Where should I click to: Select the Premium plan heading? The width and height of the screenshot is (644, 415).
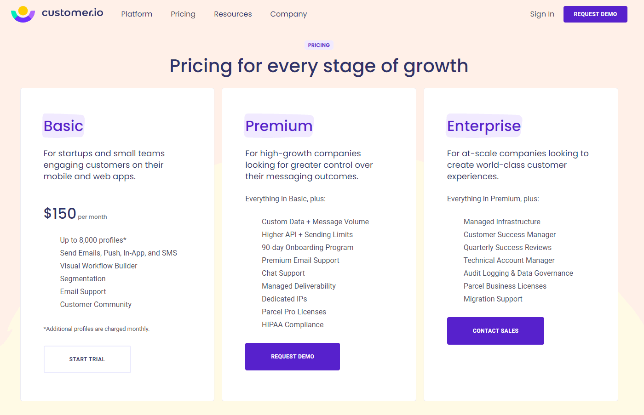(x=279, y=126)
